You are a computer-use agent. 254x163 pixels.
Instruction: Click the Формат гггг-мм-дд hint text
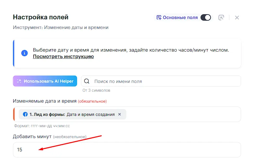[42, 126]
